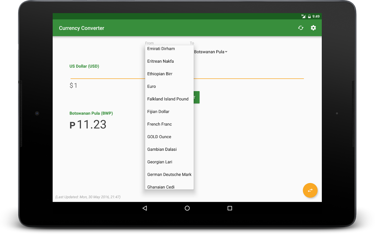This screenshot has width=375, height=234.
Task: Click the US Dollar amount input field
Action: point(104,85)
